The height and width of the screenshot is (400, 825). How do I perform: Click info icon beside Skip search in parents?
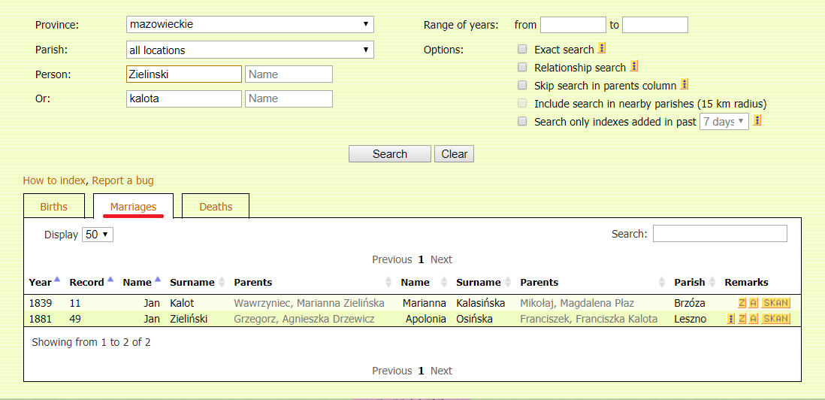(684, 85)
